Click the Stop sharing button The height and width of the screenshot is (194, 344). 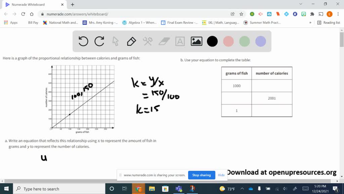(x=202, y=175)
